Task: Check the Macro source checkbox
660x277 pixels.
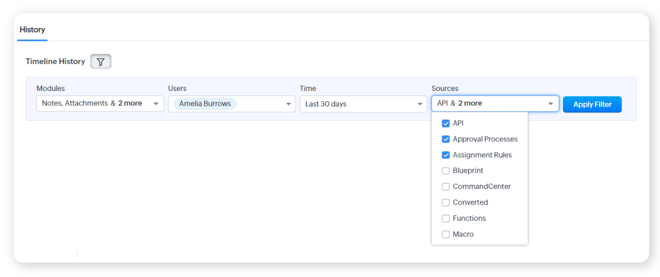Action: (x=446, y=235)
